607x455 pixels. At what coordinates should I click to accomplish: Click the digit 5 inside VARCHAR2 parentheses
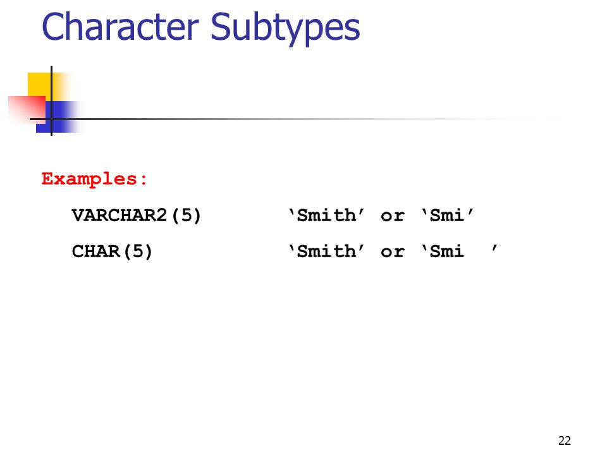pyautogui.click(x=186, y=215)
